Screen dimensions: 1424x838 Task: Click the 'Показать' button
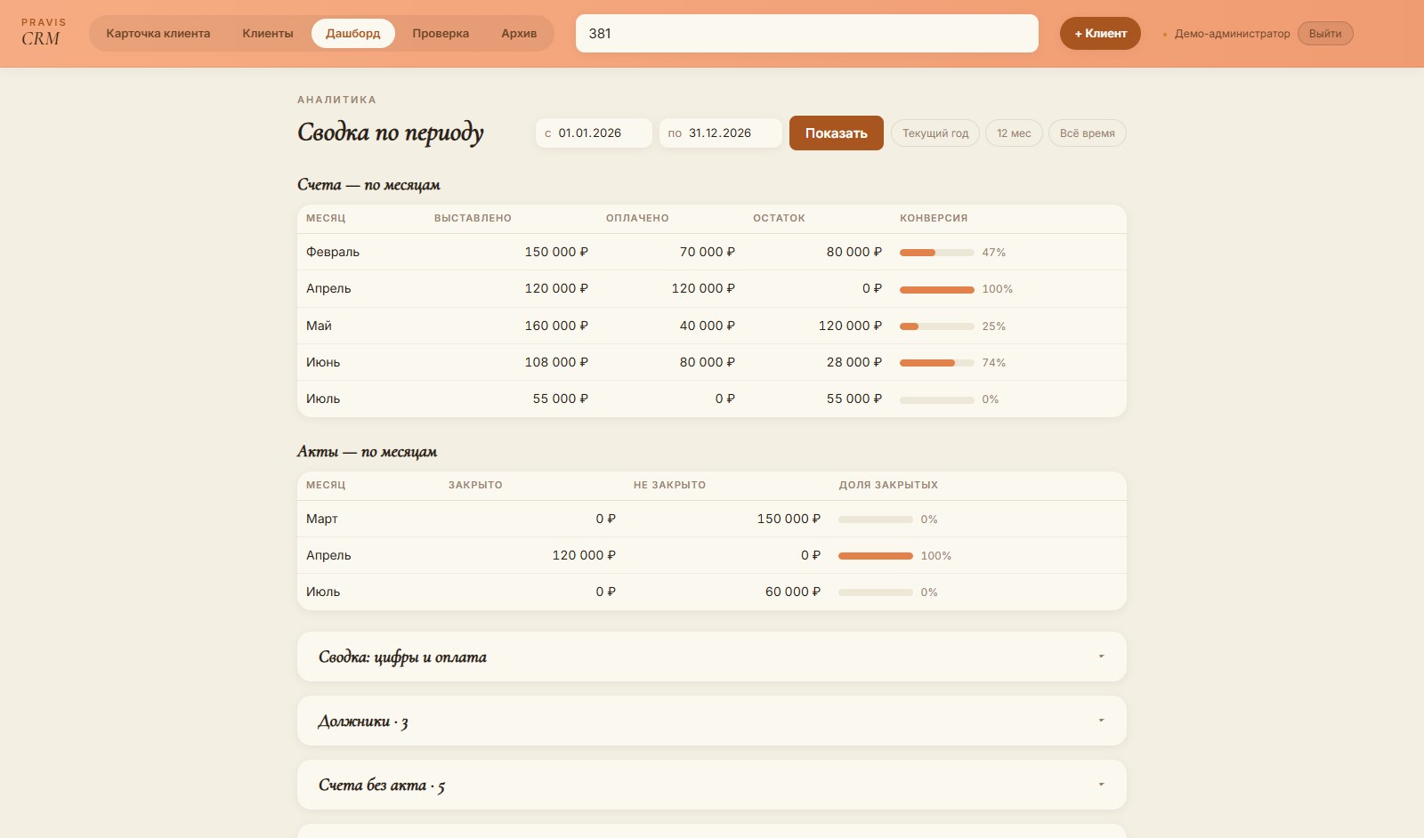[837, 133]
